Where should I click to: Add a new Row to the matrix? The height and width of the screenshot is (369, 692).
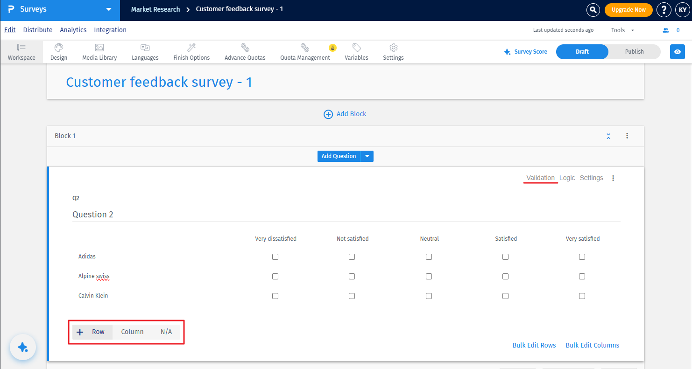[x=92, y=332]
